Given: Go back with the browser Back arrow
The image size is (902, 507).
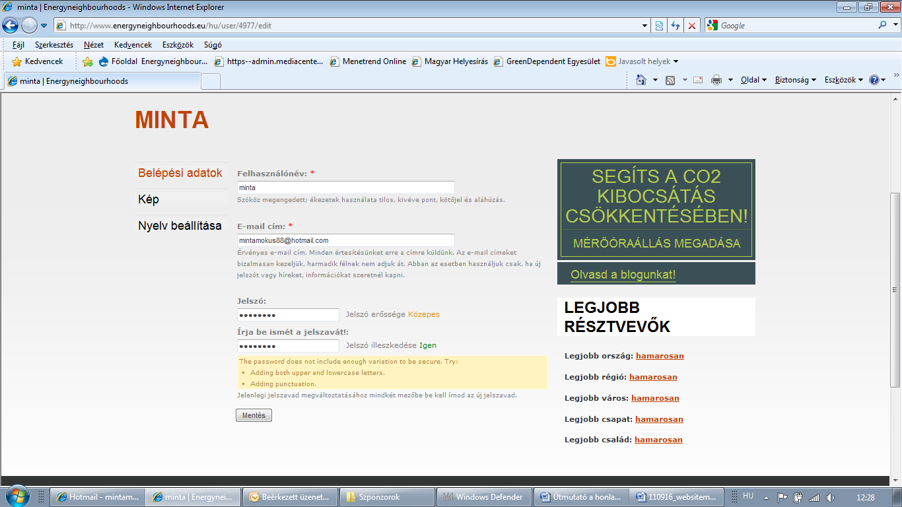Looking at the screenshot, I should click(x=11, y=25).
